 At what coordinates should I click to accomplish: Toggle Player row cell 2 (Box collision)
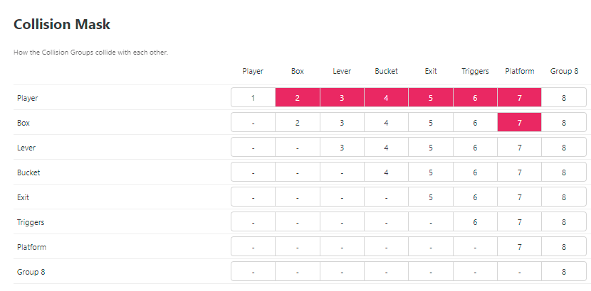click(298, 98)
